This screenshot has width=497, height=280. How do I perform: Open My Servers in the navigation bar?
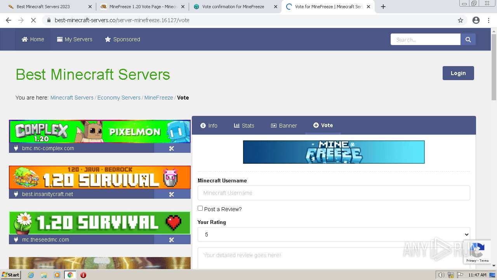(x=75, y=39)
